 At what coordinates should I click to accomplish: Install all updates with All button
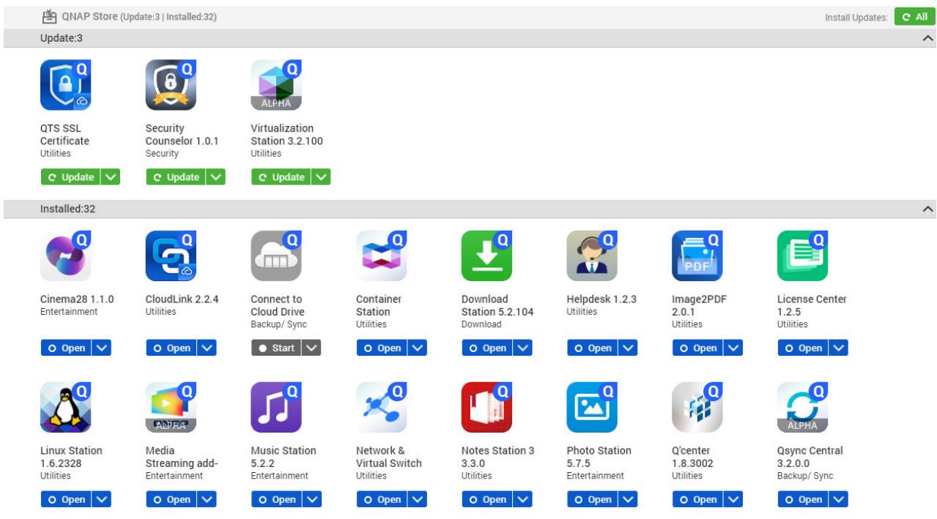tap(914, 16)
